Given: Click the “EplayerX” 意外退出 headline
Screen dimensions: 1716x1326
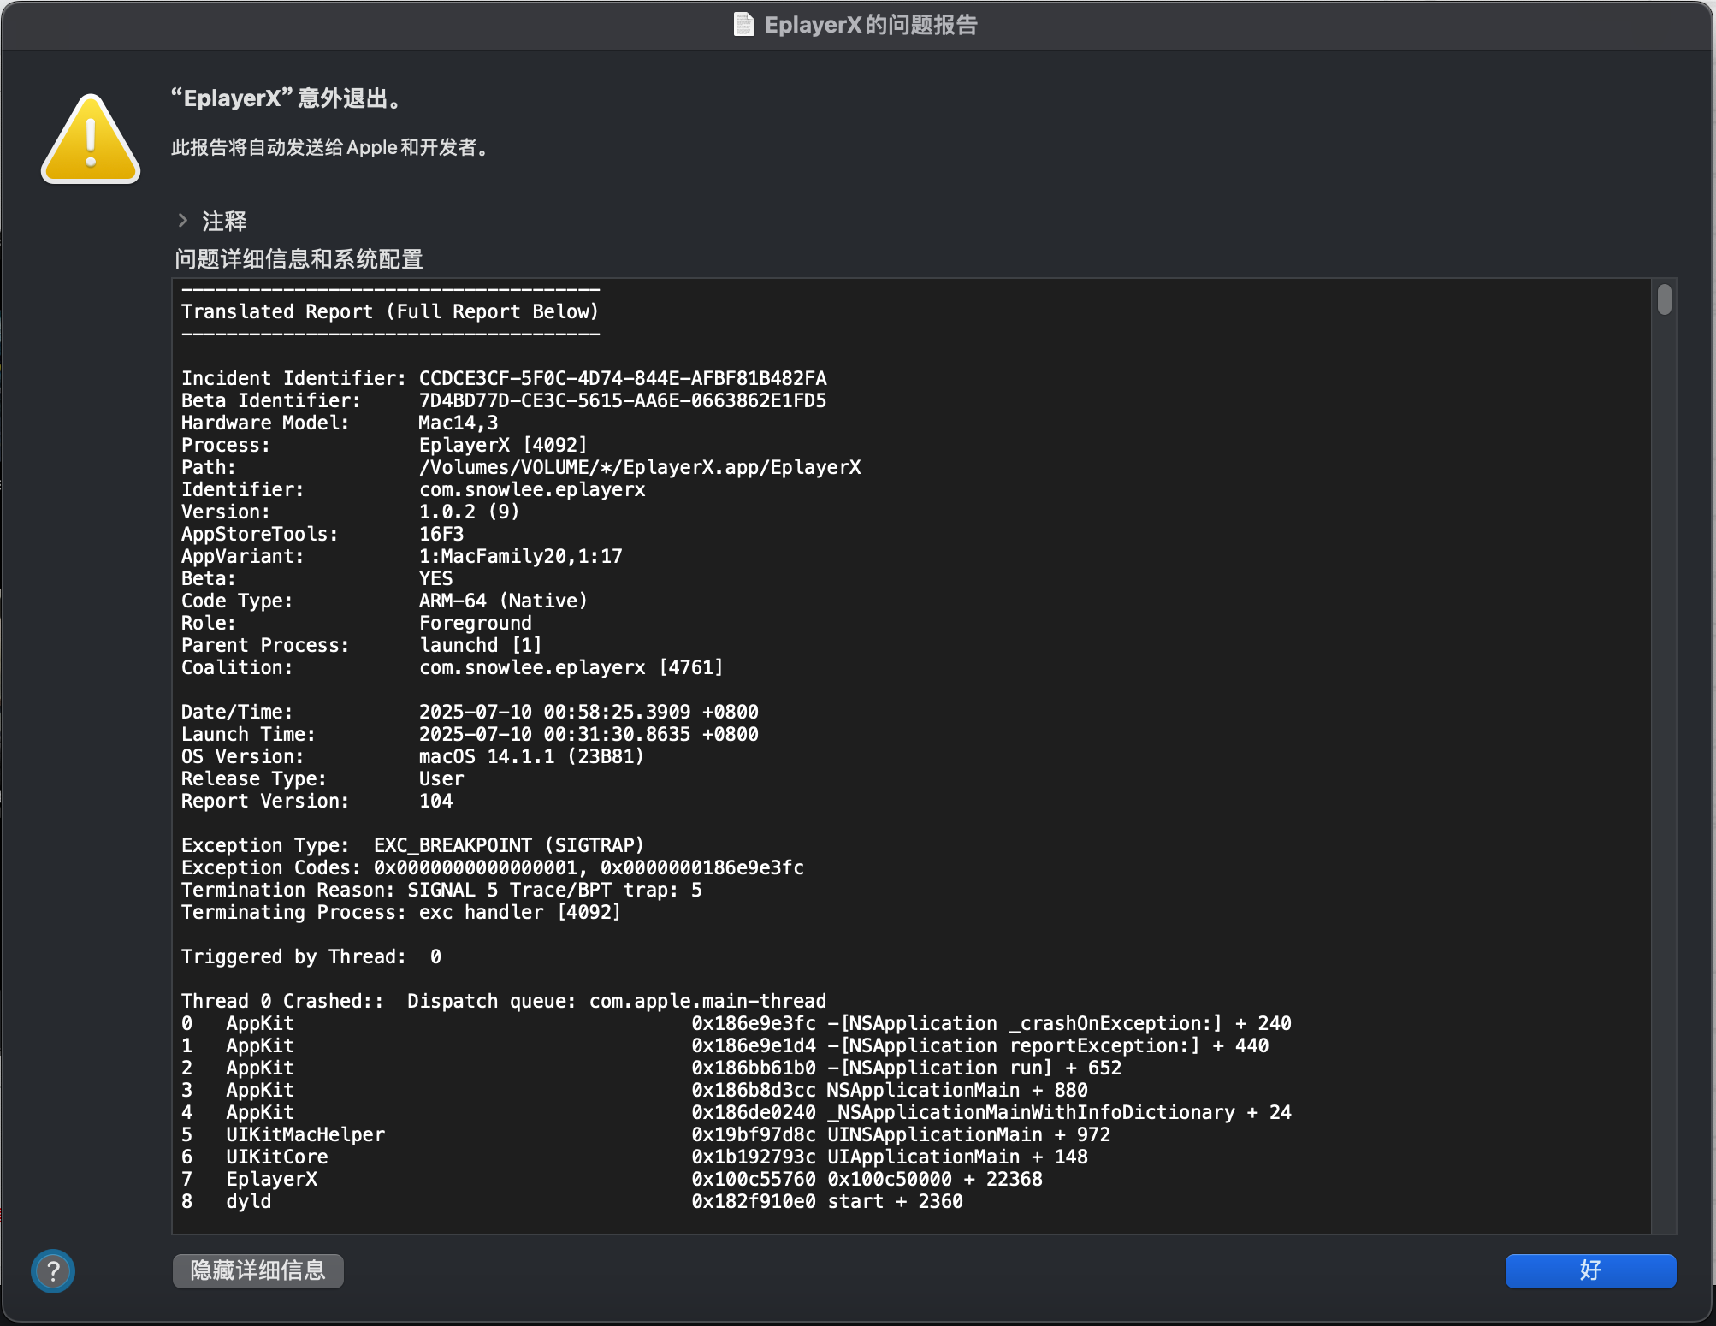Looking at the screenshot, I should (287, 98).
